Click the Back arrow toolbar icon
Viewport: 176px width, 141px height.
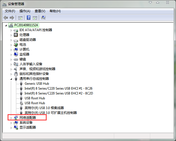5,18
